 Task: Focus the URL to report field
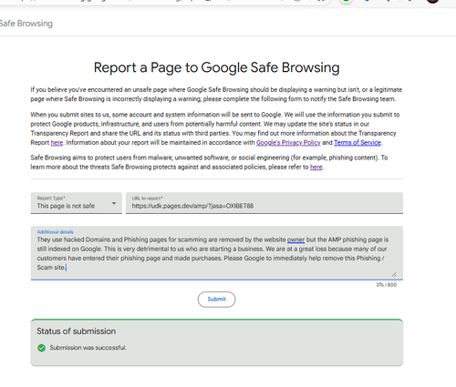(264, 203)
